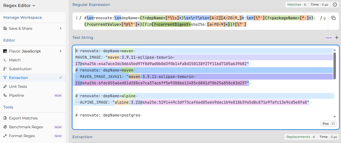Click the Unit Tests pencil icon
This screenshot has height=143, width=341.
point(5,86)
